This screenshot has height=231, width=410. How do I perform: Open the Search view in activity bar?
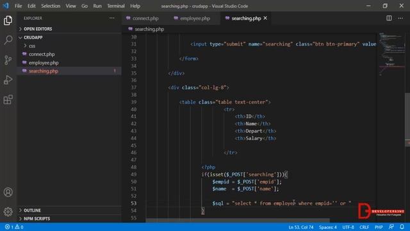(8, 40)
